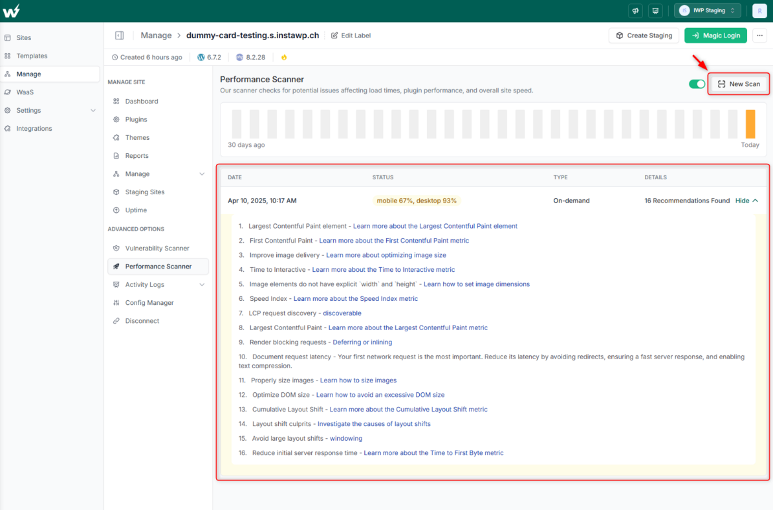Open the IWP Staging workspace dropdown

(x=708, y=11)
